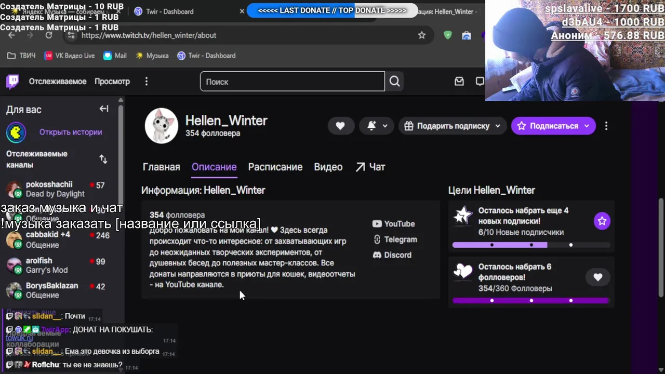Open the site info icon in address bar
The height and width of the screenshot is (374, 665).
pyautogui.click(x=71, y=35)
